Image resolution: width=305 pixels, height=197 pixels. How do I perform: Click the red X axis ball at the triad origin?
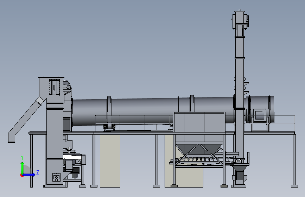pos(22,175)
